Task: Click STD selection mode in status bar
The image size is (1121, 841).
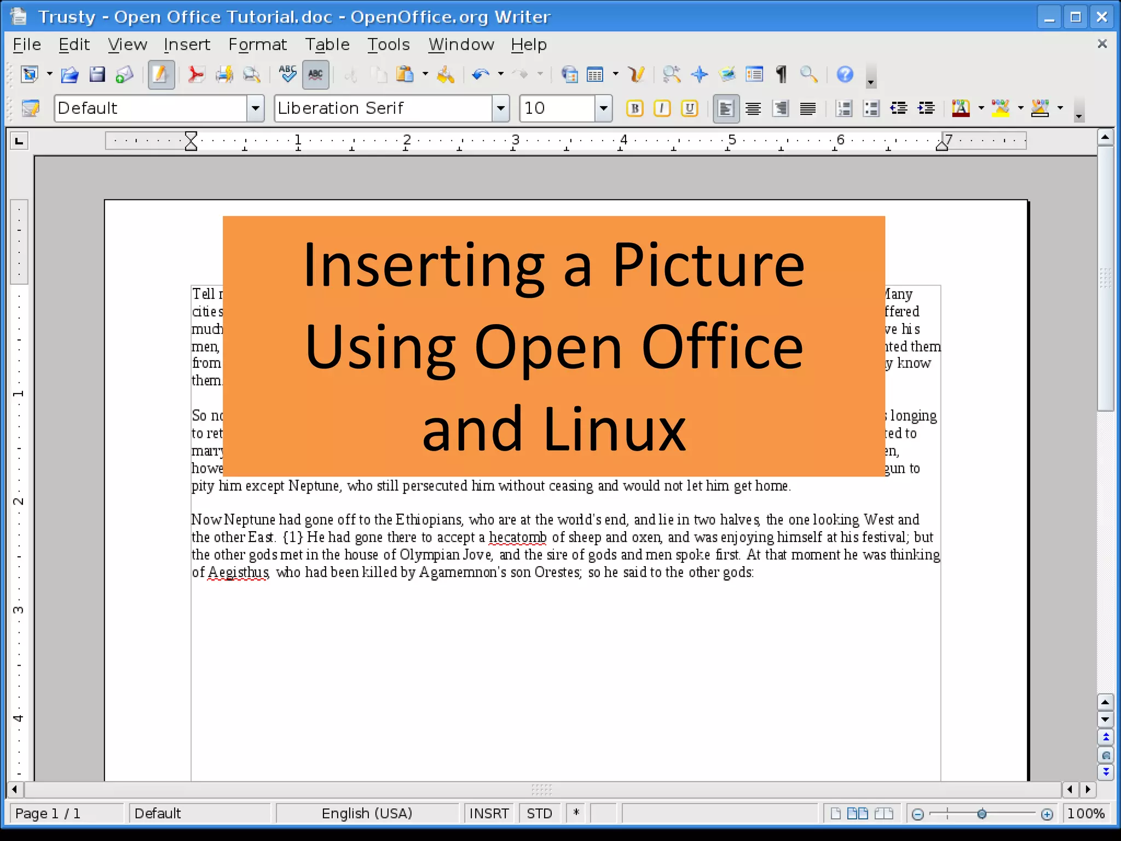Action: [x=539, y=814]
